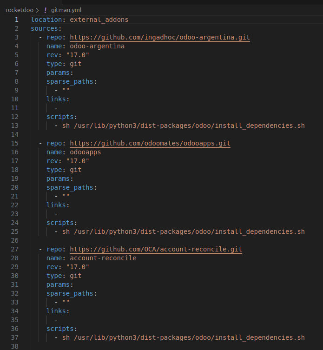Click the breadcrumb chevron separator after rocketdoo
Viewport: 323px width, 350px height.
(38, 10)
